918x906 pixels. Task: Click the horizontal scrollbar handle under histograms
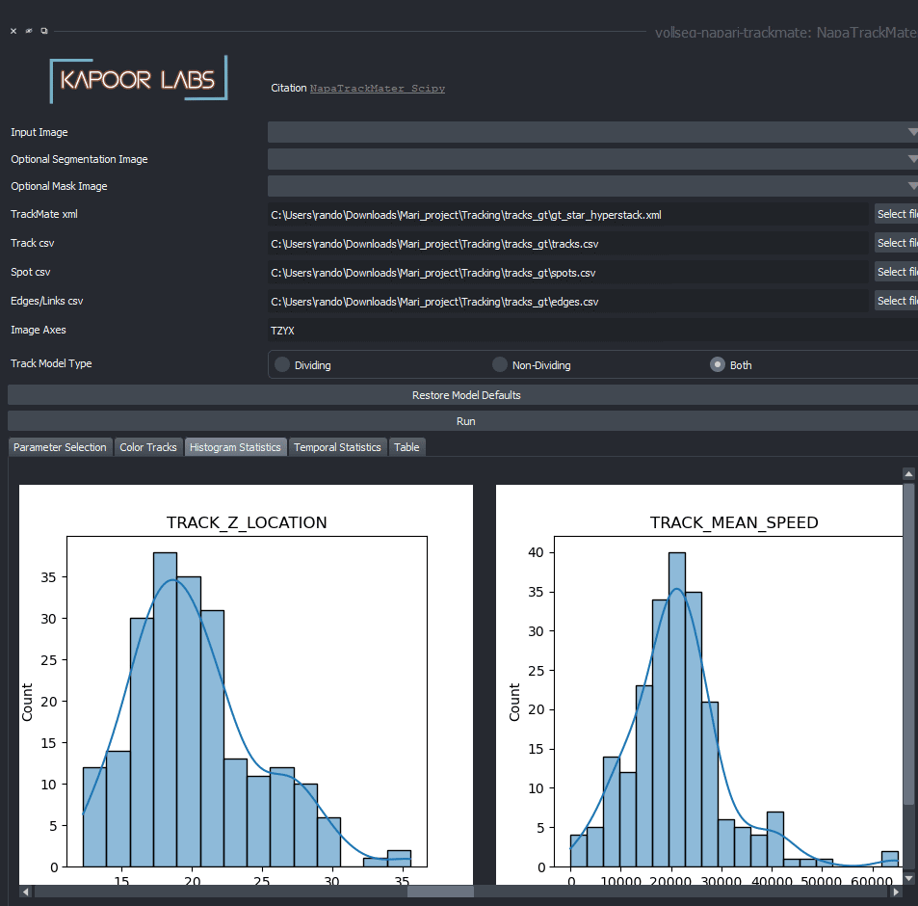click(x=439, y=893)
